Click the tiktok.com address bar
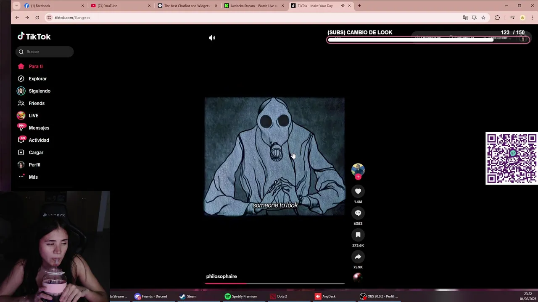The height and width of the screenshot is (302, 538). 252,18
